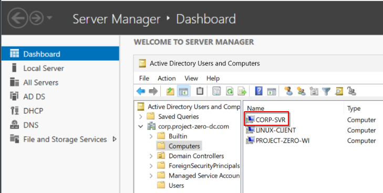Screen dimensions: 383x193
Task: Click the DNS icon
Action: pos(14,125)
